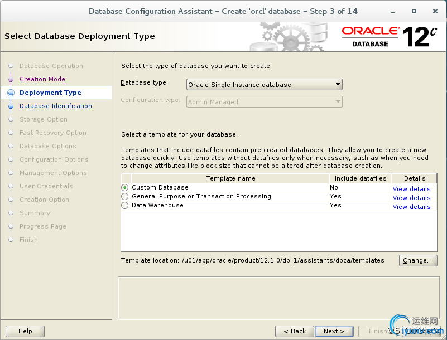Click the empty message area box
Viewport: 447px width, 340px height.
point(278,298)
